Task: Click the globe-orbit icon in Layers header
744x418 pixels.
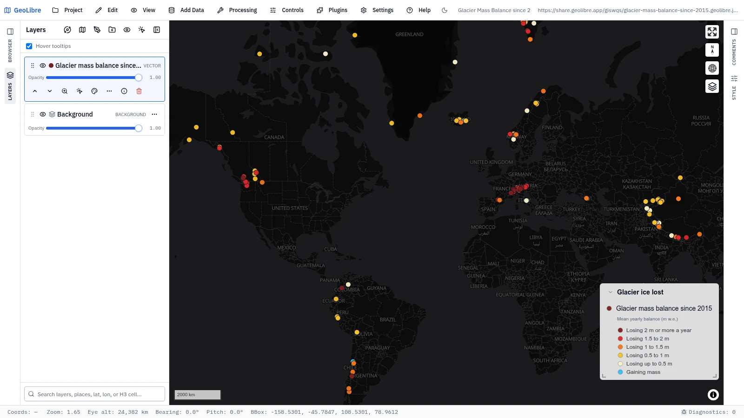Action: click(x=67, y=30)
